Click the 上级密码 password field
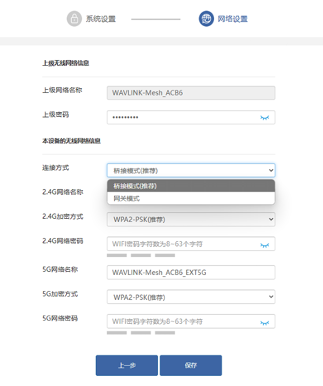 pyautogui.click(x=181, y=118)
